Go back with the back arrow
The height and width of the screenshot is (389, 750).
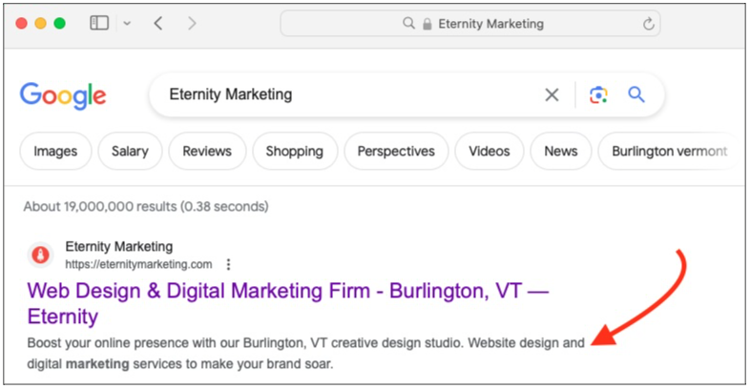click(x=158, y=23)
